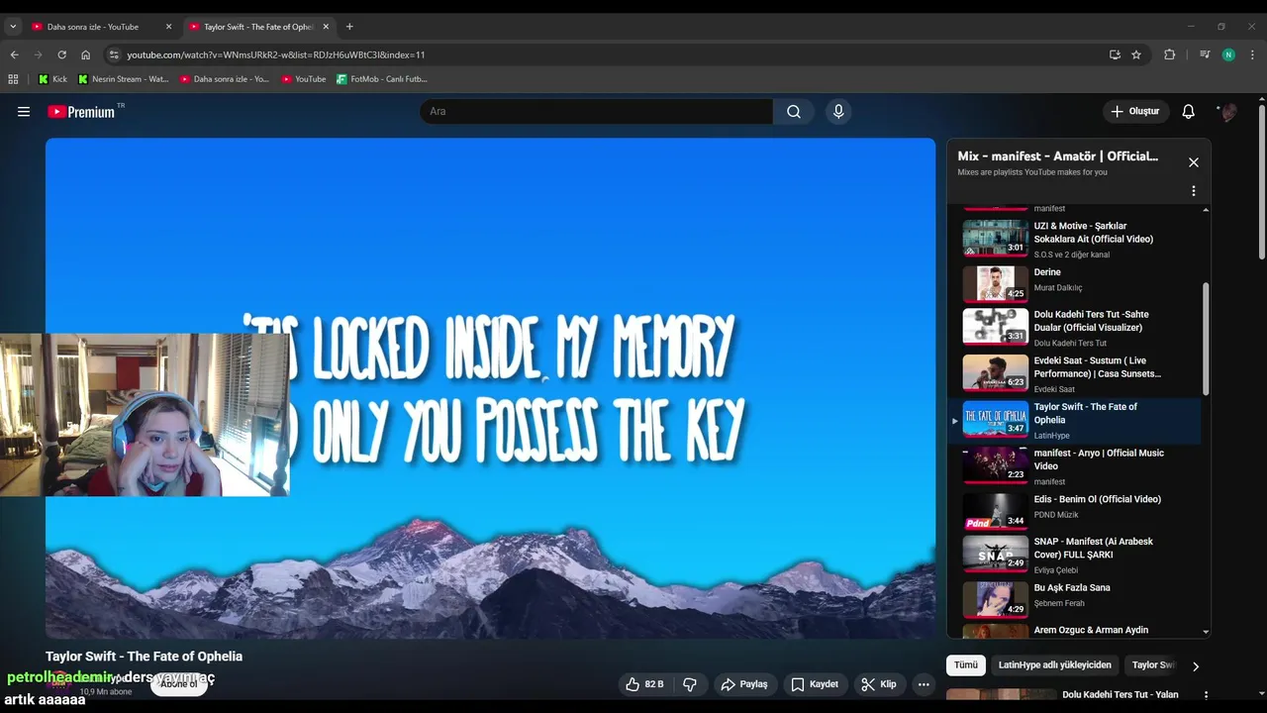Screen dimensions: 1267x713
Task: Play 'Evdeki Saat - Sustum' live performance
Action: pyautogui.click(x=1072, y=374)
